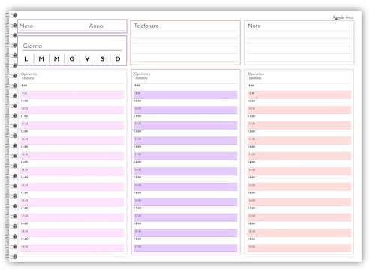Image resolution: width=370 pixels, height=270 pixels.
Task: Click the 16:30 band in pink column
Action: click(x=72, y=202)
